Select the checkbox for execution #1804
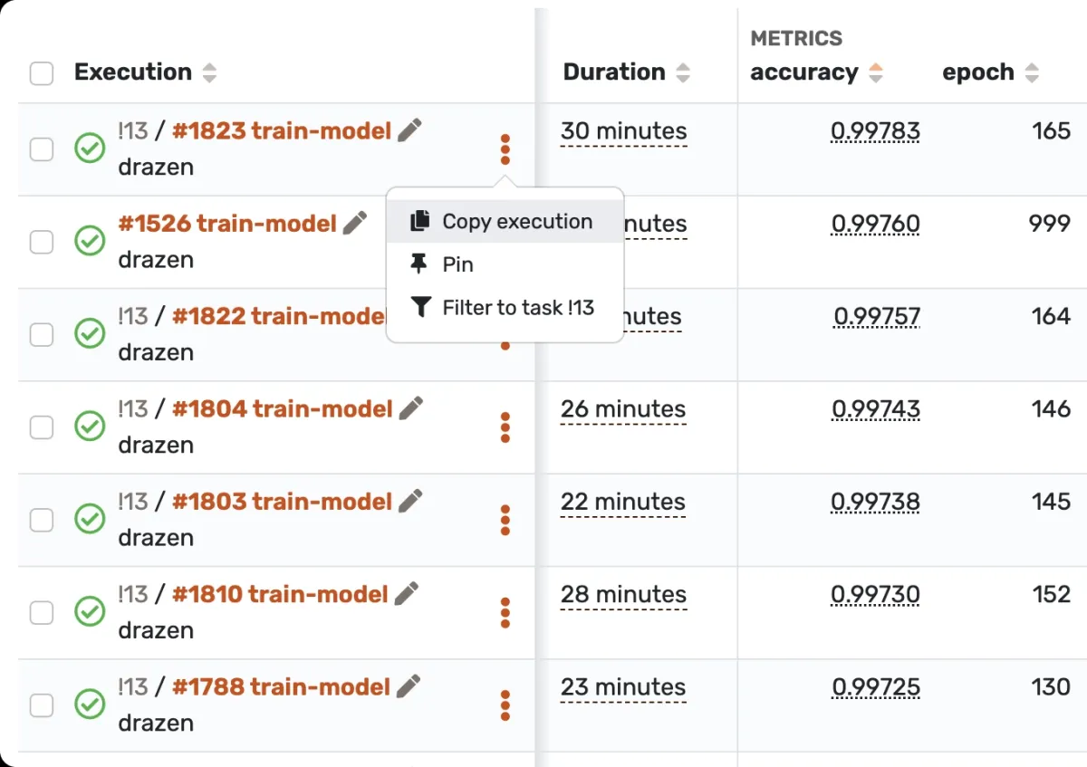This screenshot has width=1087, height=767. point(42,427)
